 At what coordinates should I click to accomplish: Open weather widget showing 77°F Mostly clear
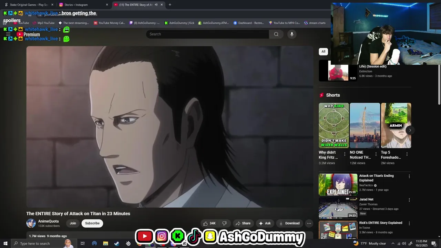pos(369,244)
